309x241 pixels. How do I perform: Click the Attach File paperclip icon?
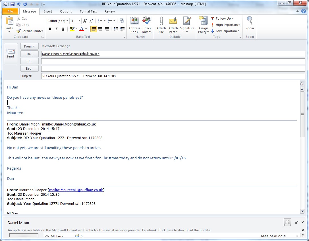pyautogui.click(x=161, y=22)
